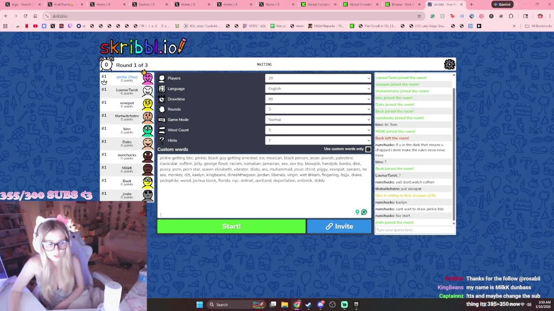Open the Windows Start menu

(x=200, y=305)
